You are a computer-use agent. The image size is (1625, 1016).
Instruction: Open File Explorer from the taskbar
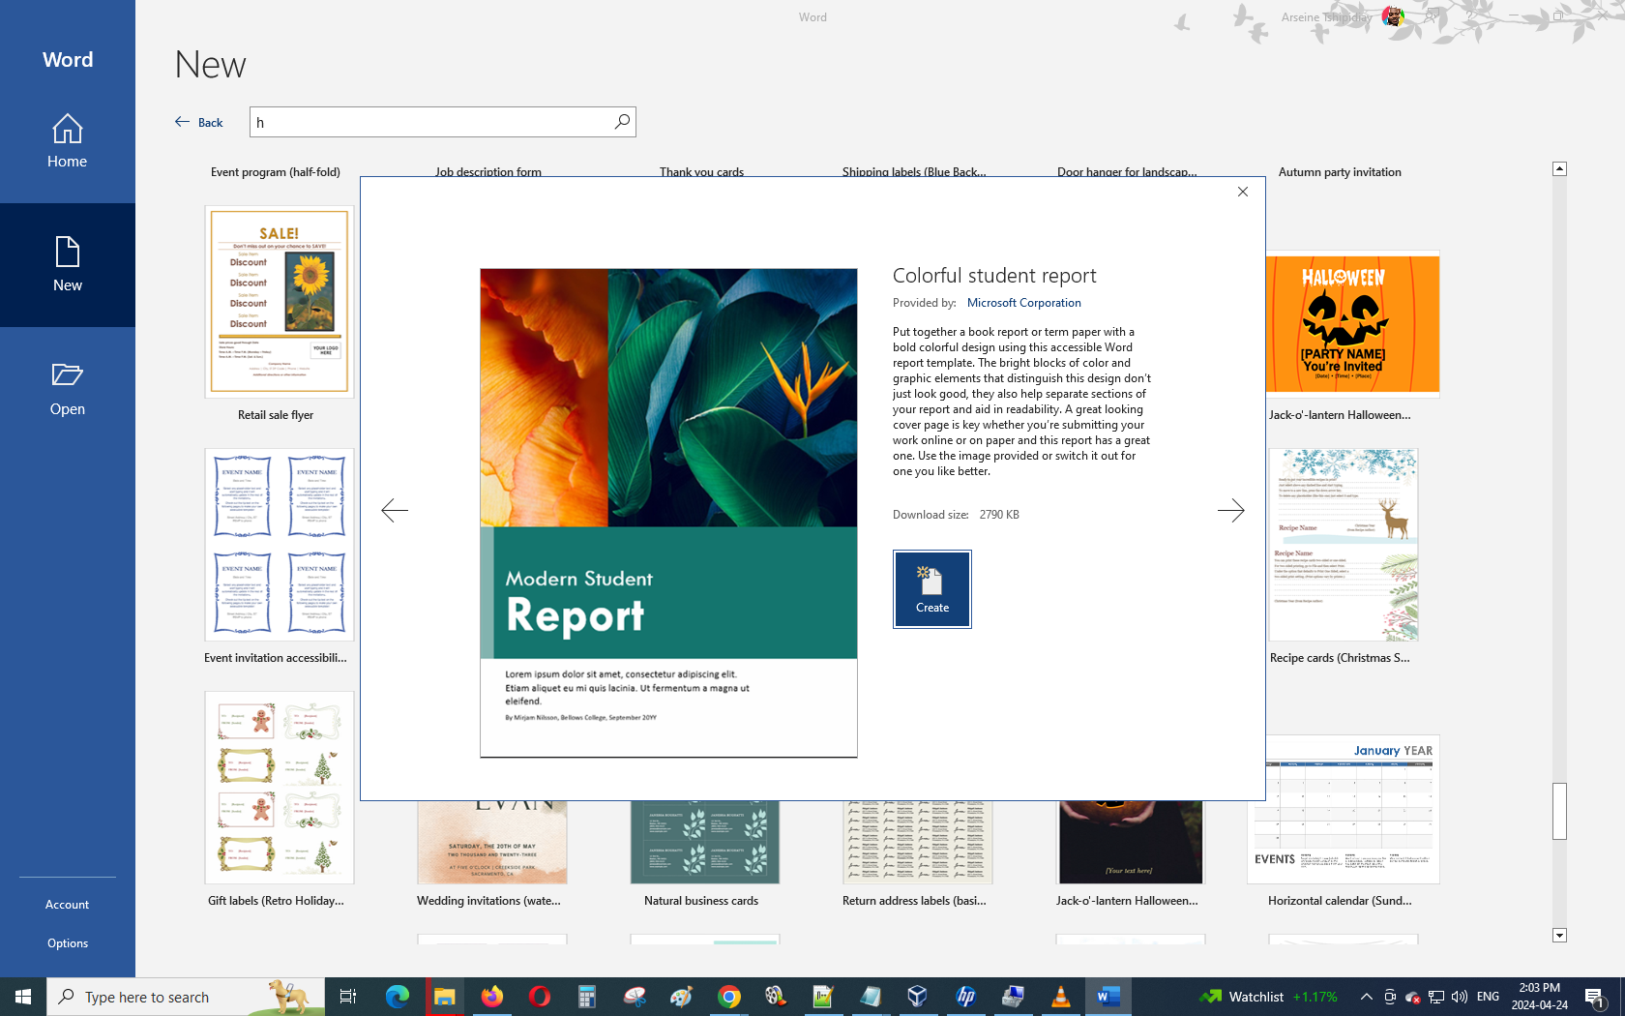(x=444, y=997)
